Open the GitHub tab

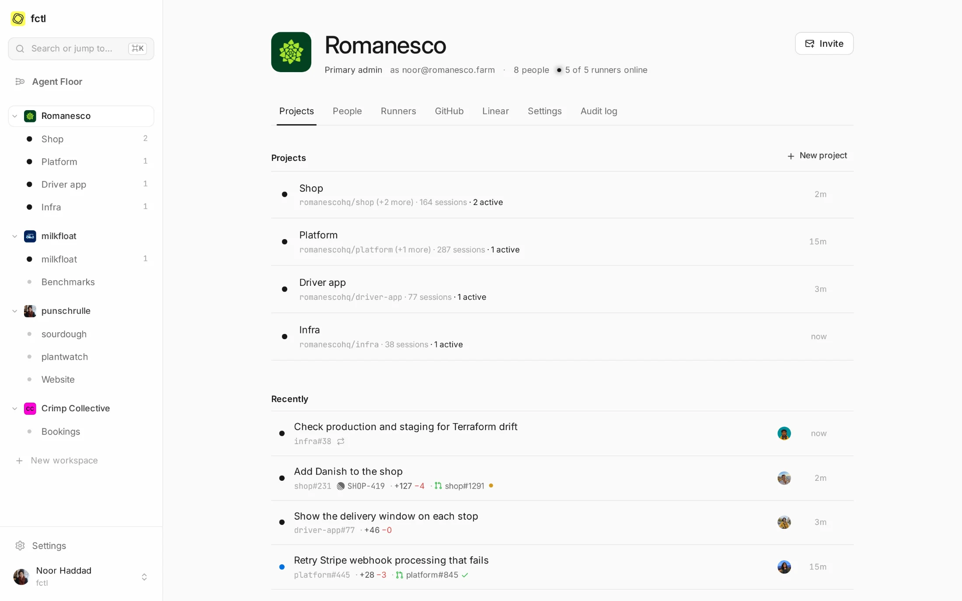(449, 111)
